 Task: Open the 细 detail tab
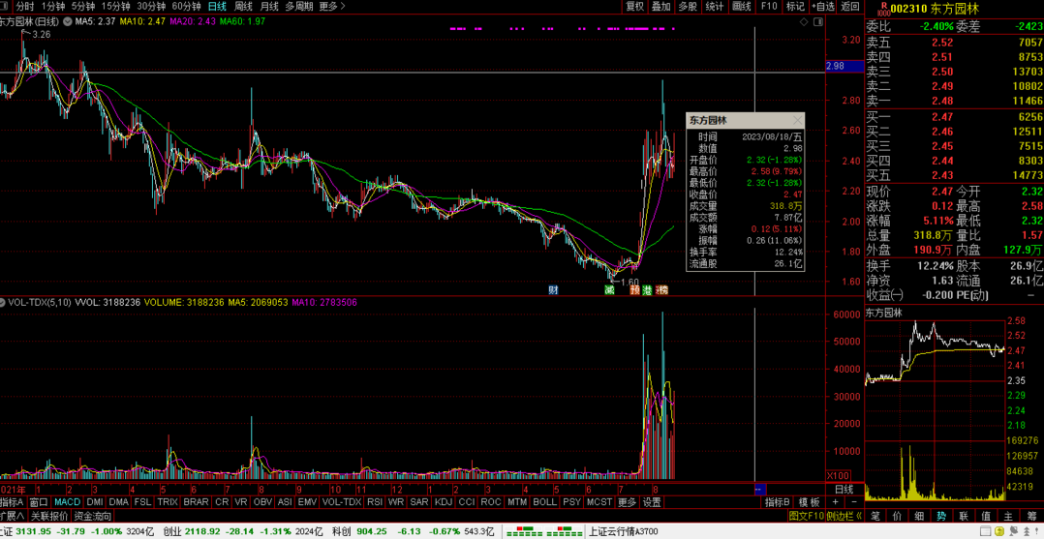click(x=919, y=516)
